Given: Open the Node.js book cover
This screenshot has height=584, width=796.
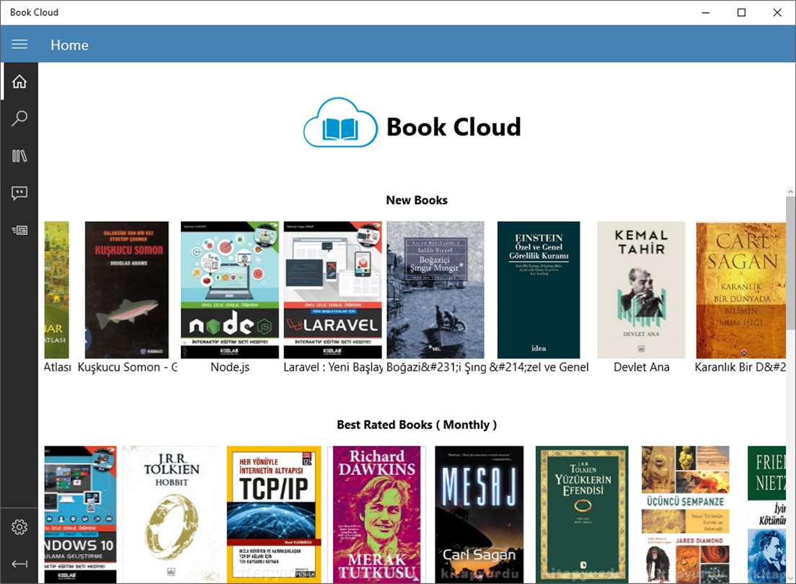Looking at the screenshot, I should [x=230, y=290].
